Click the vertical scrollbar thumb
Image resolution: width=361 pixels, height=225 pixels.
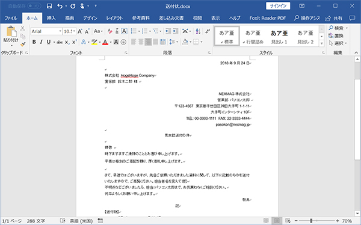pos(357,119)
